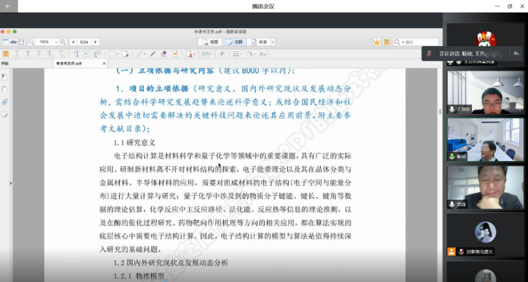Zoom in using the plus magnifier
The height and width of the screenshot is (282, 528).
tap(63, 42)
